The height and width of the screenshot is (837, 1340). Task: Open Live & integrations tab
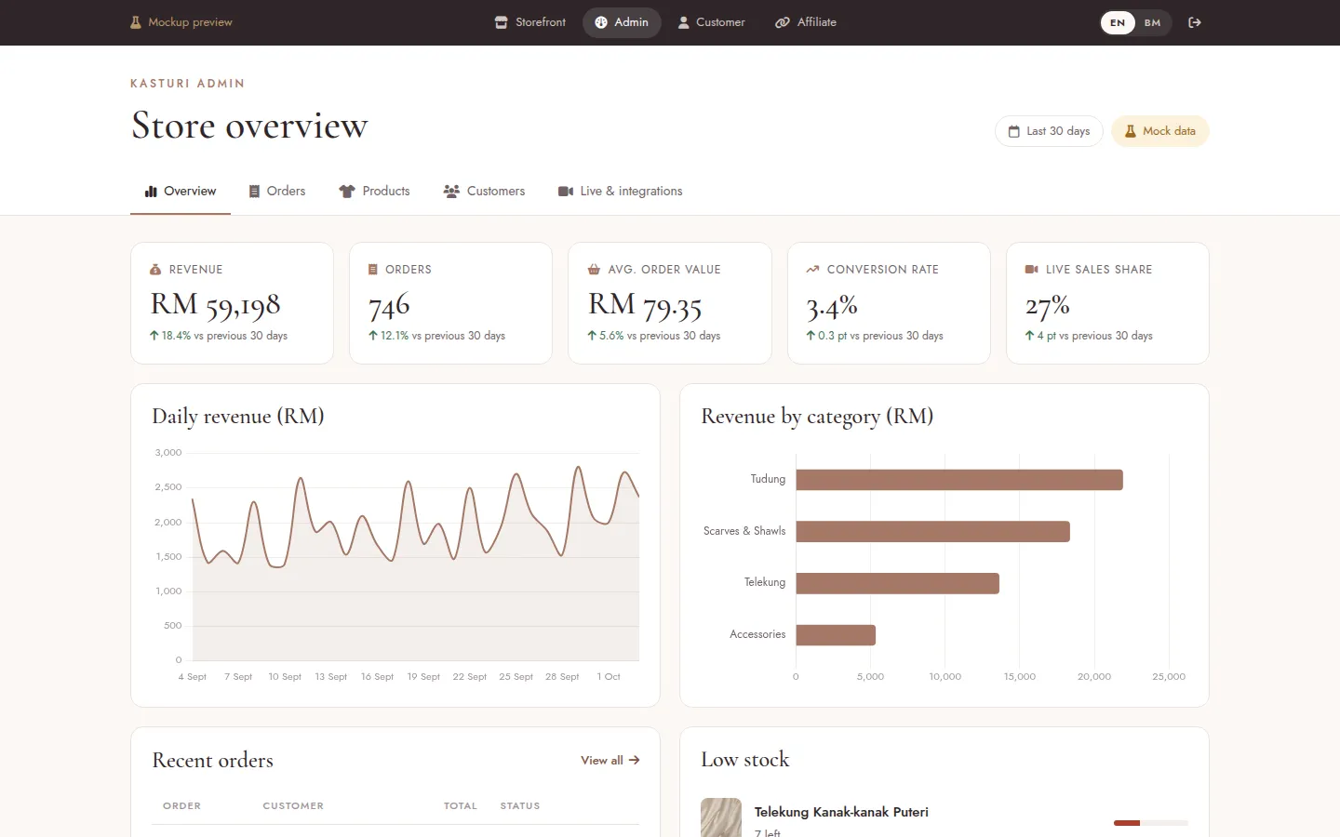point(621,192)
